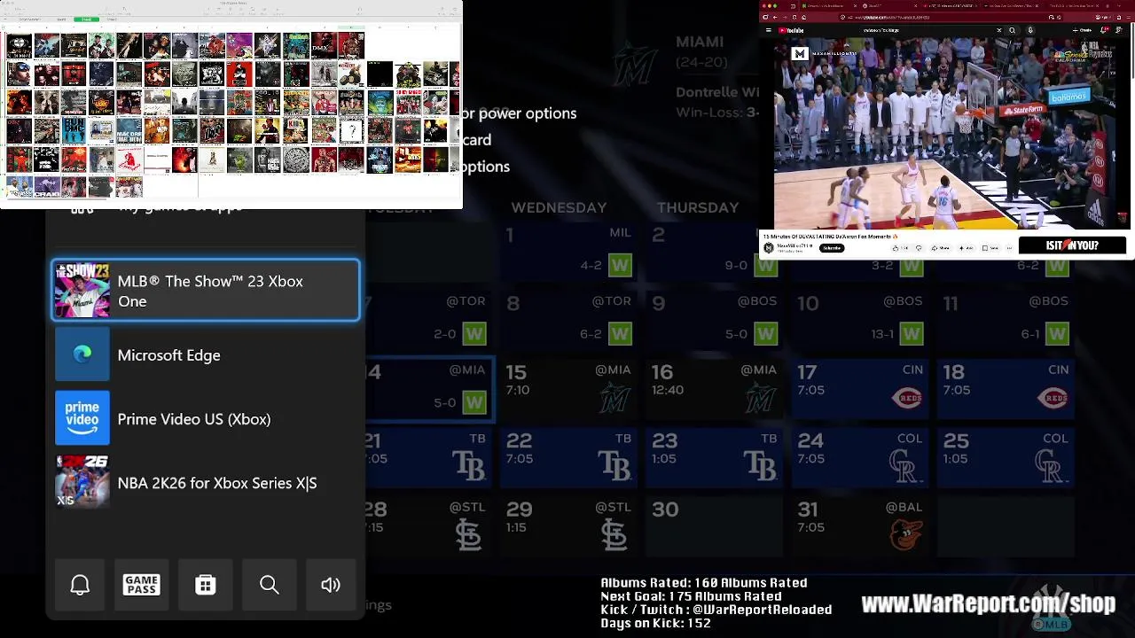Click the 'IS IT IN YOU?' ad banner
1135x638 pixels.
1072,245
